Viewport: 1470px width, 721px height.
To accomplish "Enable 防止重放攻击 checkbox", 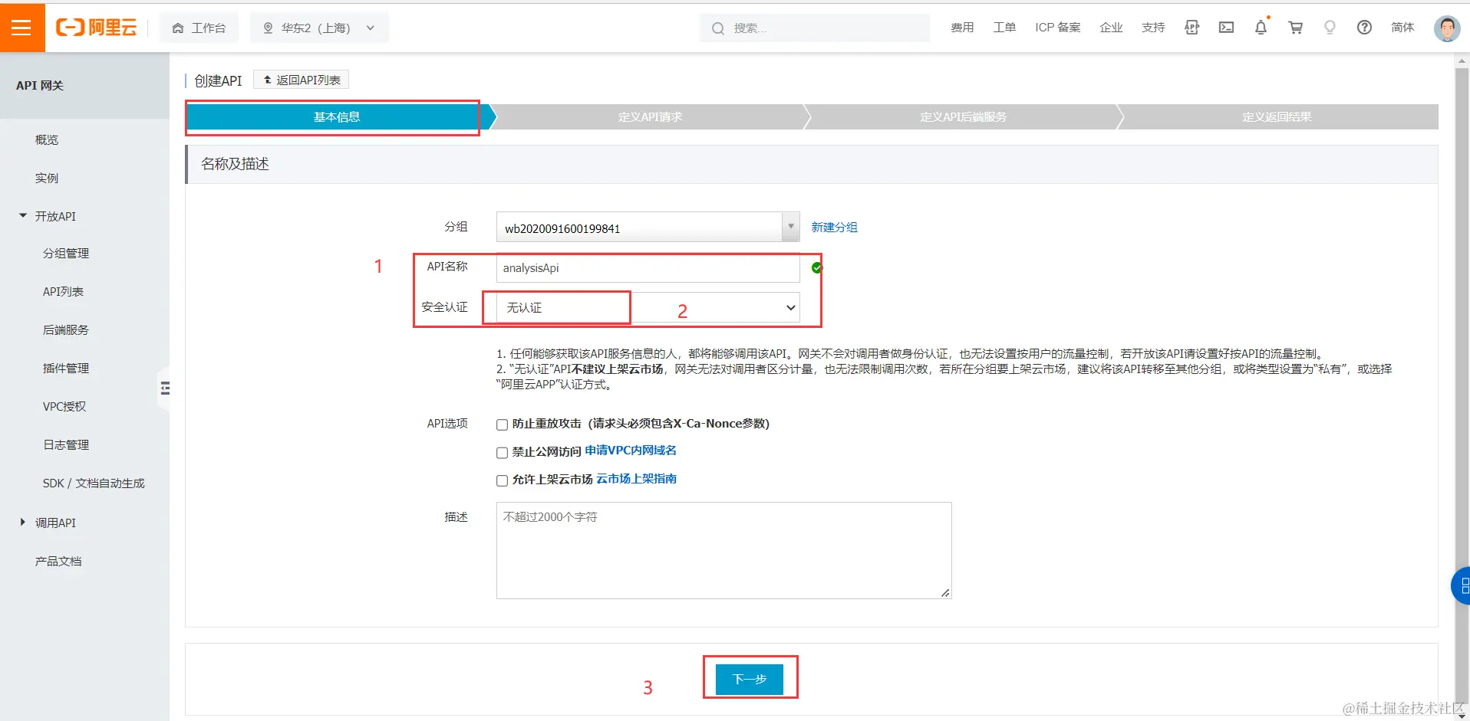I will pos(502,424).
